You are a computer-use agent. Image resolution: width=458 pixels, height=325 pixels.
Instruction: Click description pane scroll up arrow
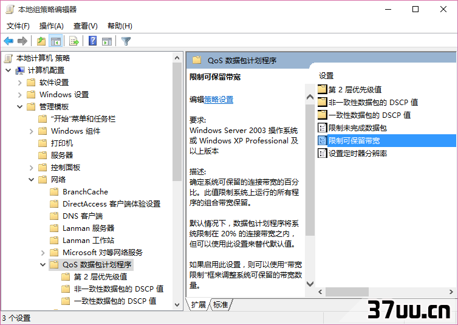310,97
